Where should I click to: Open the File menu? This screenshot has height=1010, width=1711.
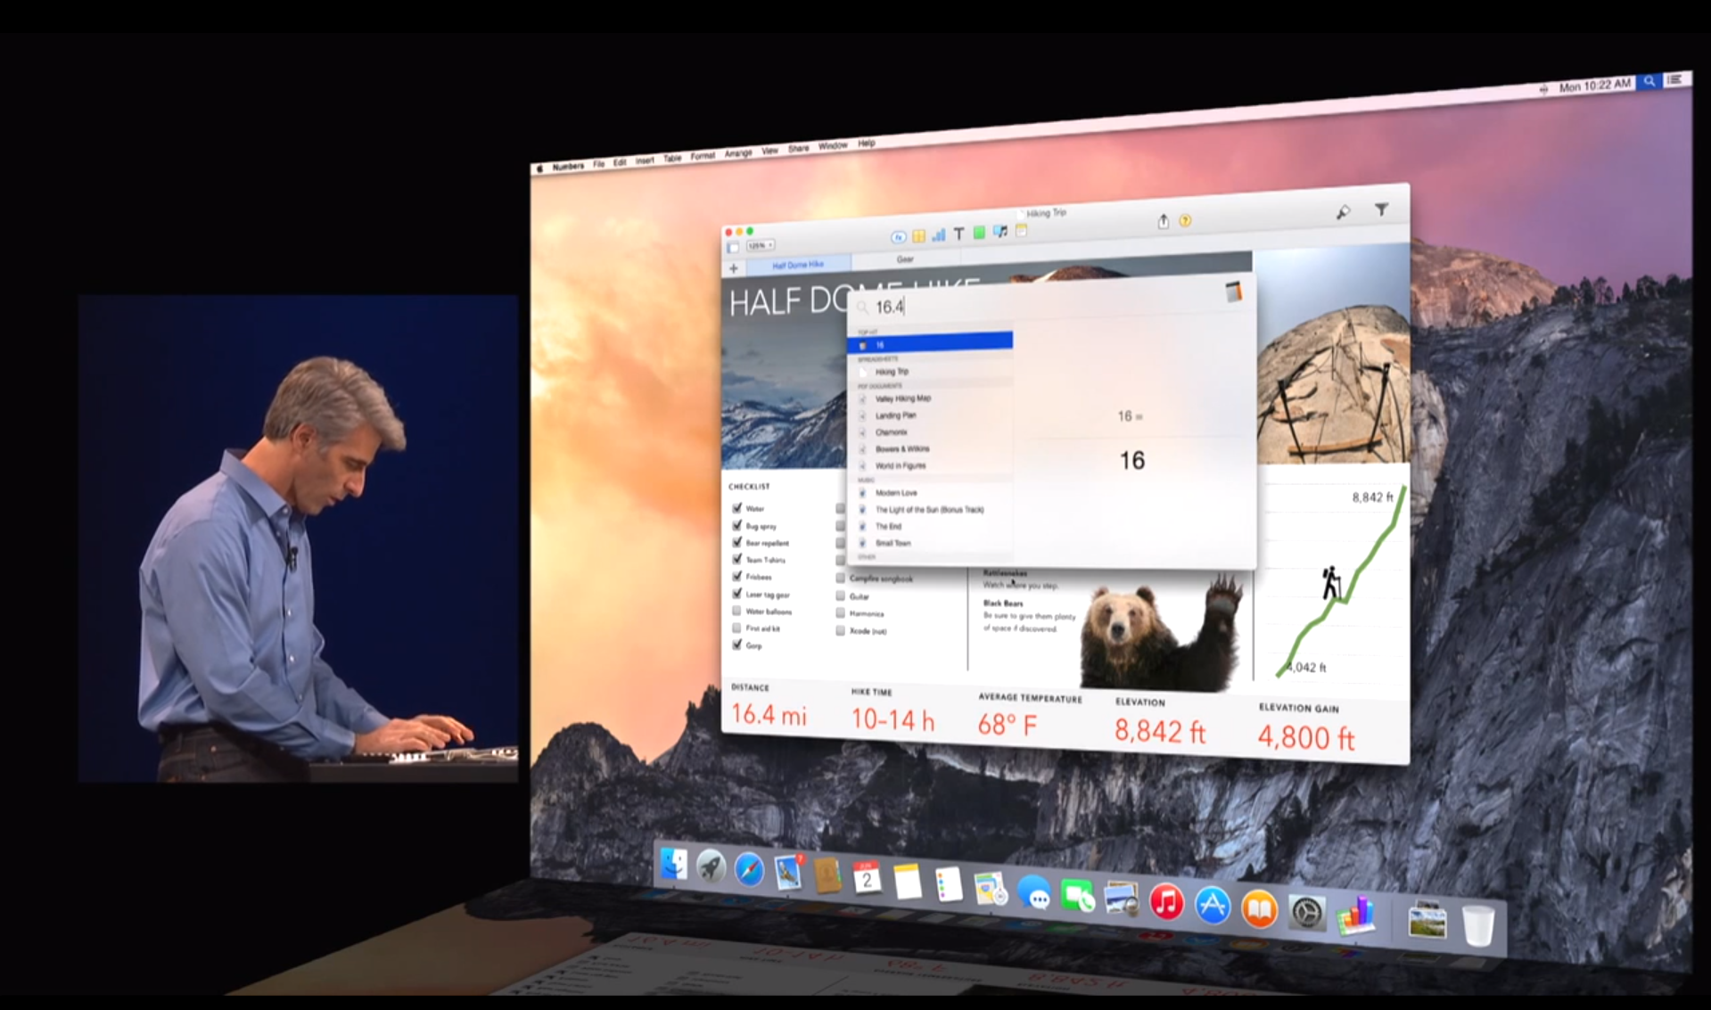[599, 164]
